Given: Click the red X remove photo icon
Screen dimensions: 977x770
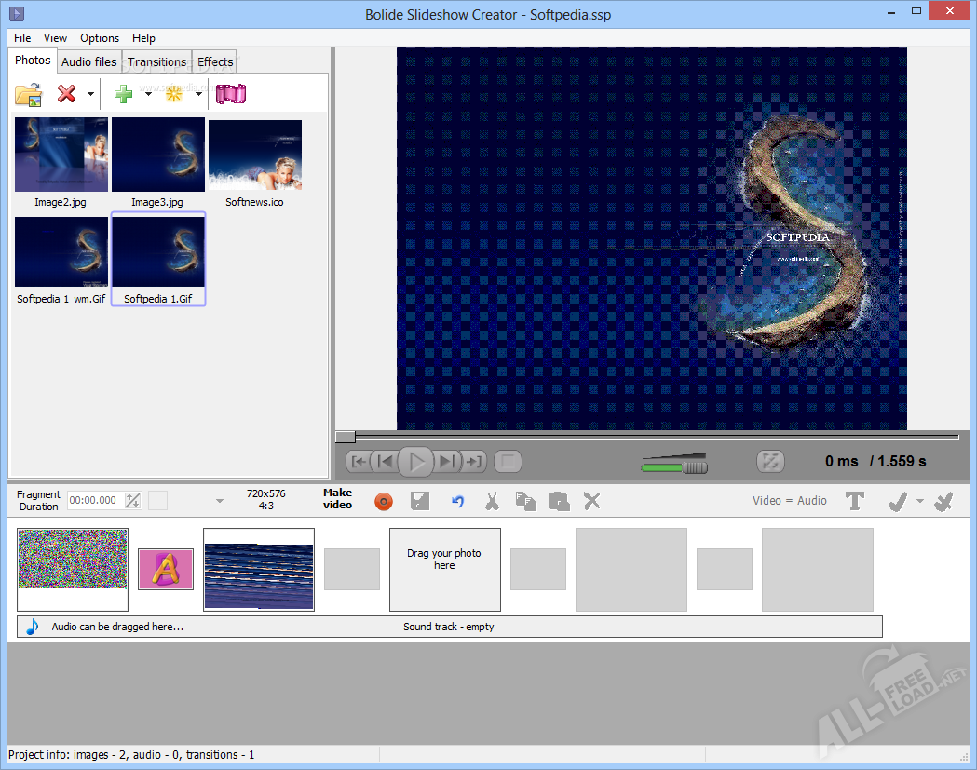Looking at the screenshot, I should pos(67,94).
